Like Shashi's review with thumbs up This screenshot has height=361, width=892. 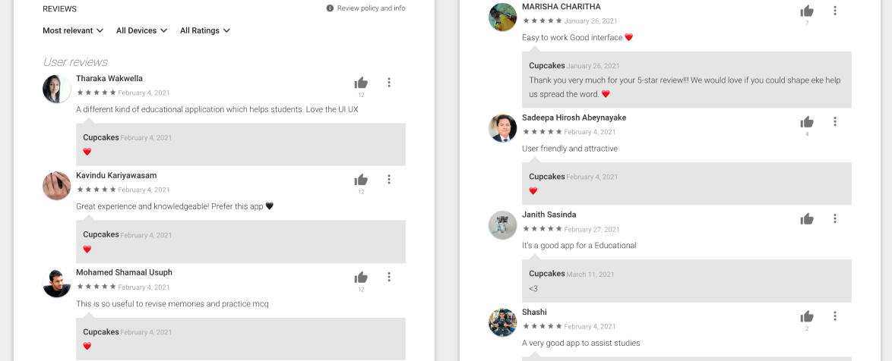pyautogui.click(x=807, y=317)
